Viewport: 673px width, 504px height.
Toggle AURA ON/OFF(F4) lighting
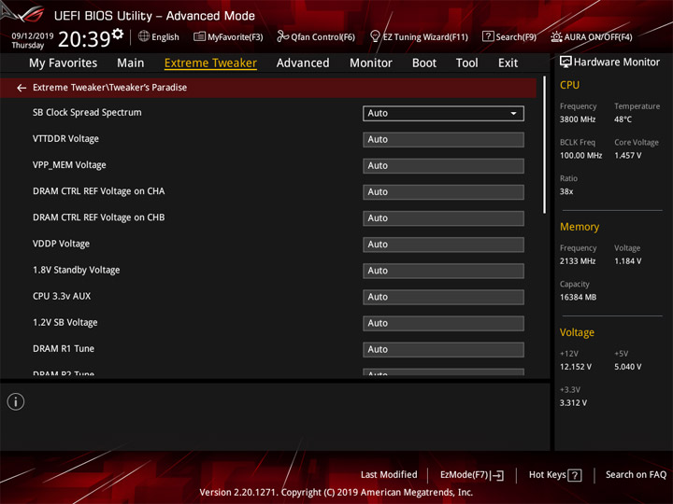tap(592, 36)
